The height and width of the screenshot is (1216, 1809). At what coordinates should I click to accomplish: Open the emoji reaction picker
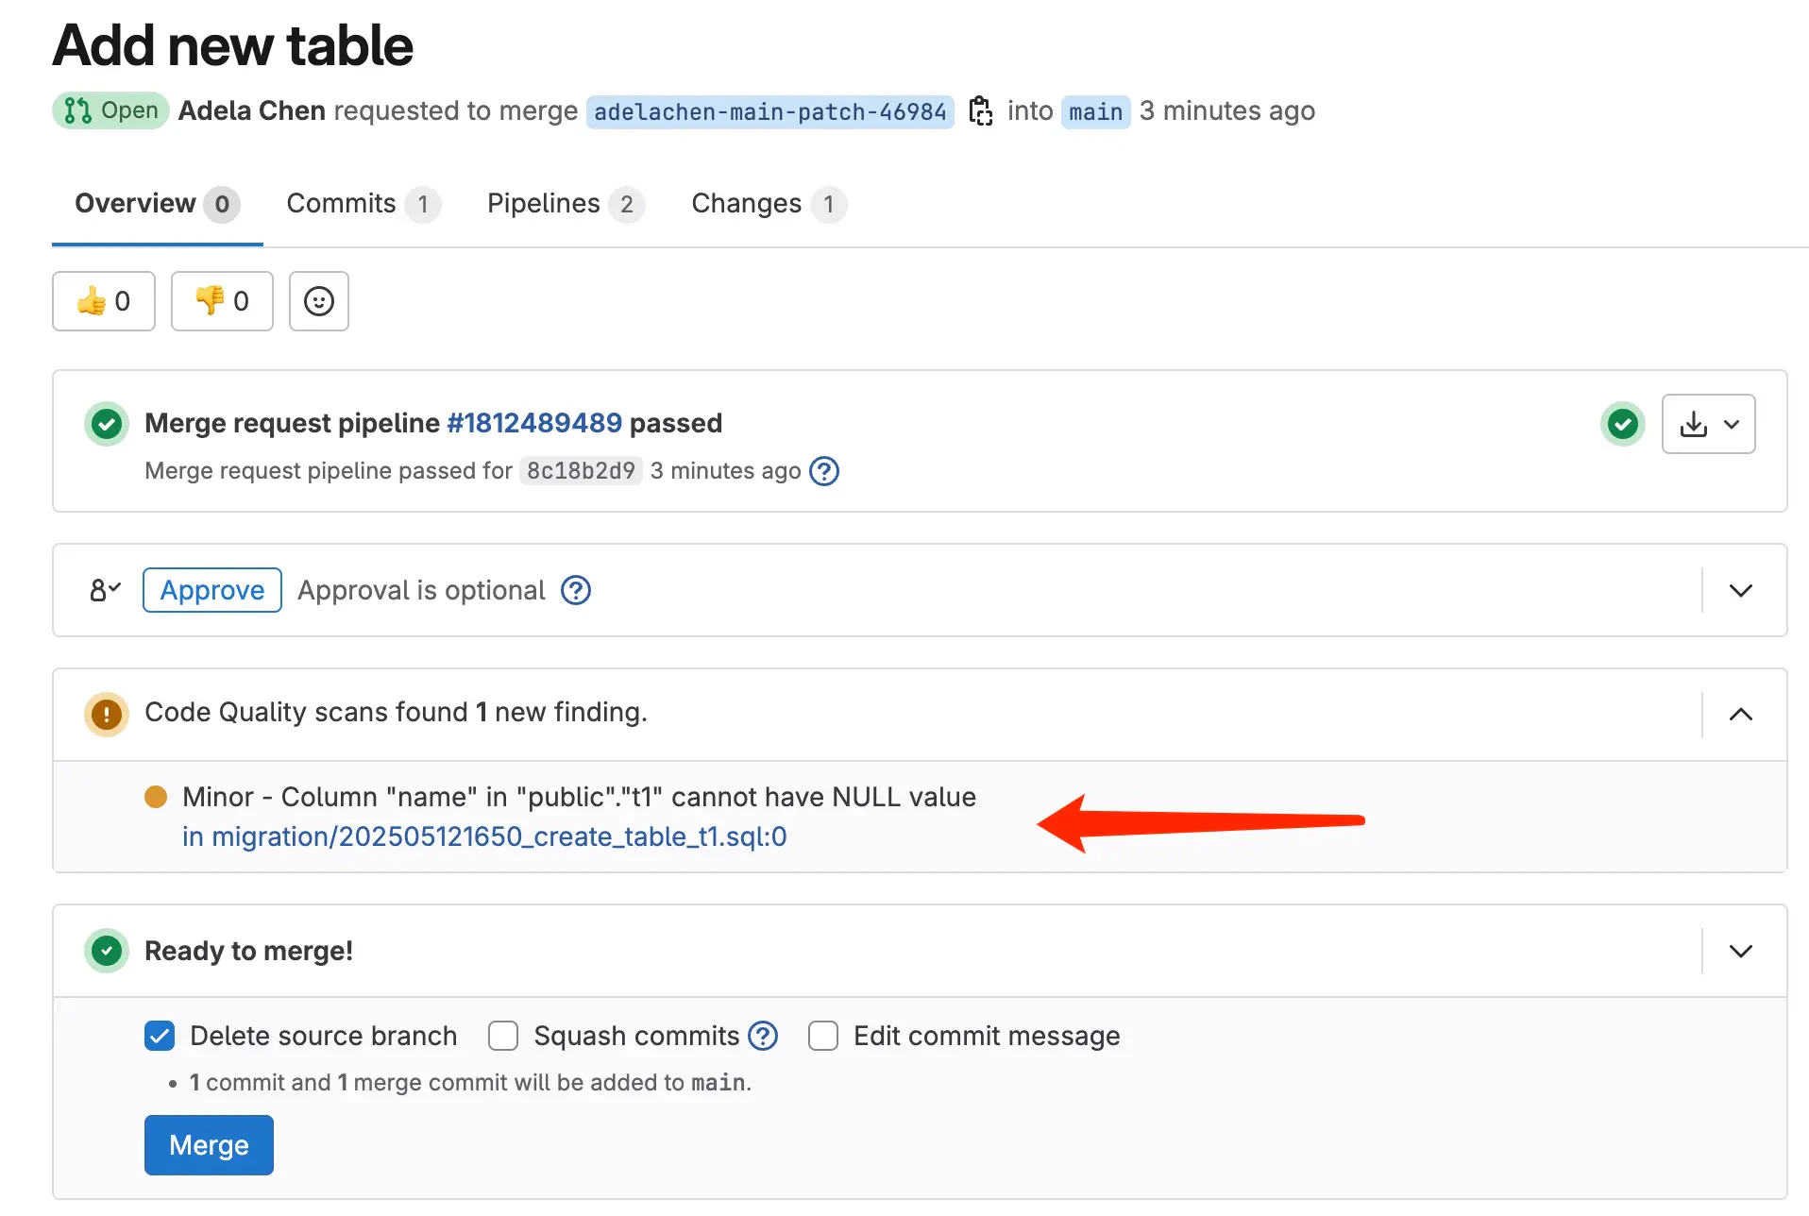click(x=318, y=301)
